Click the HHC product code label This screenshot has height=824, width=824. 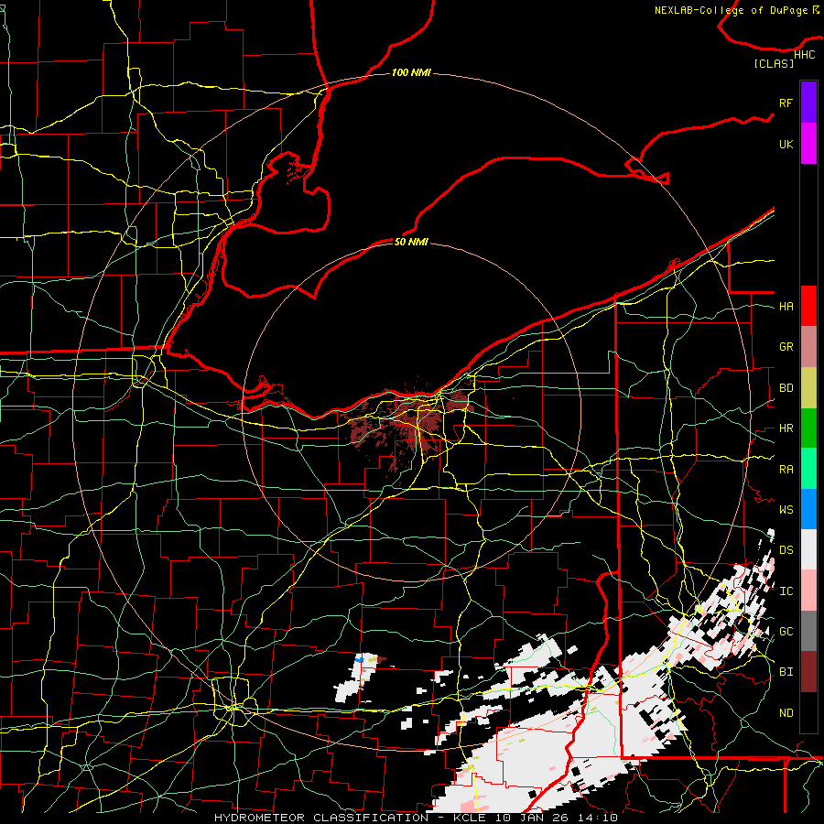pyautogui.click(x=805, y=55)
